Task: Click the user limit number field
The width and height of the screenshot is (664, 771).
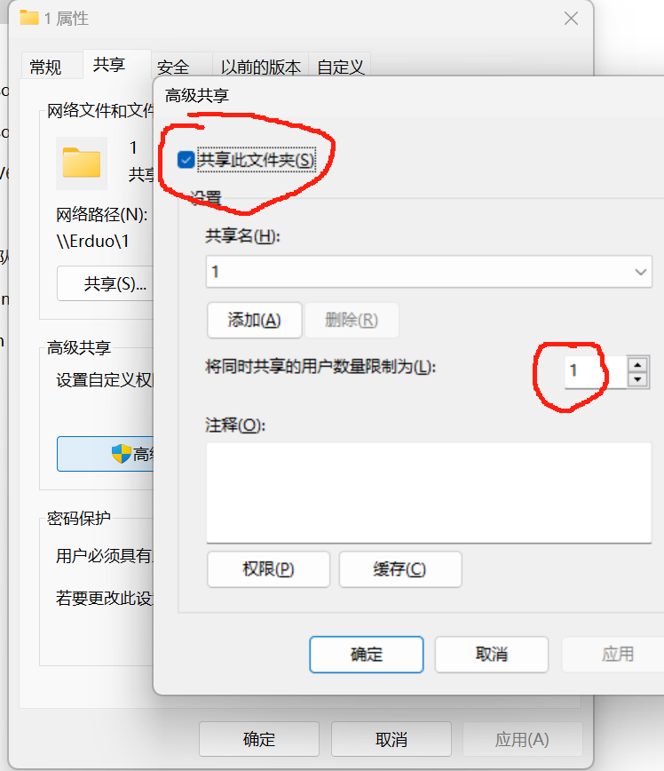Action: tap(596, 371)
